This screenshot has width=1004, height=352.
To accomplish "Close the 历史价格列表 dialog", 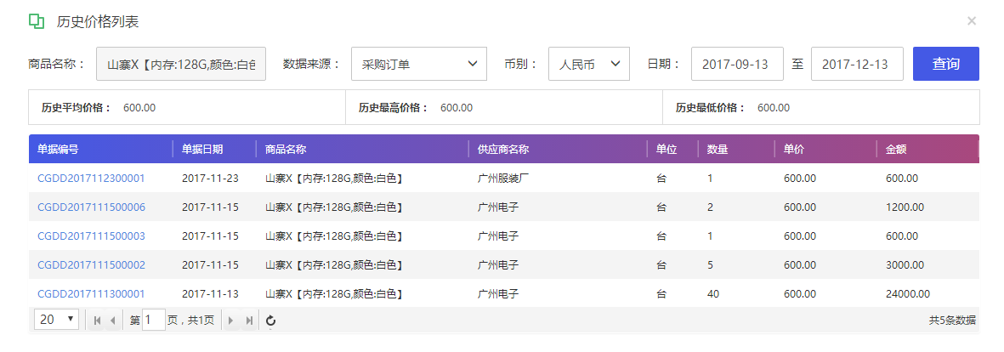I will (972, 21).
